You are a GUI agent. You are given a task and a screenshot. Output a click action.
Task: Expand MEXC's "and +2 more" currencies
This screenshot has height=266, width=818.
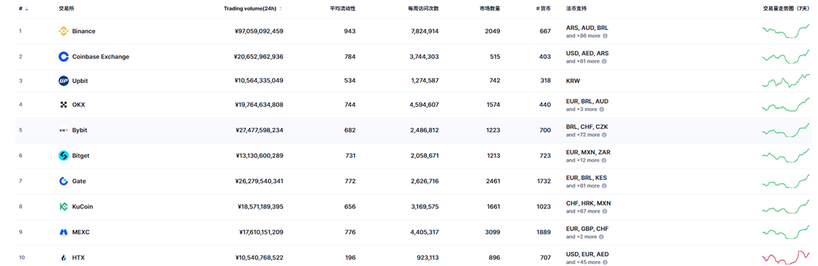pos(581,237)
